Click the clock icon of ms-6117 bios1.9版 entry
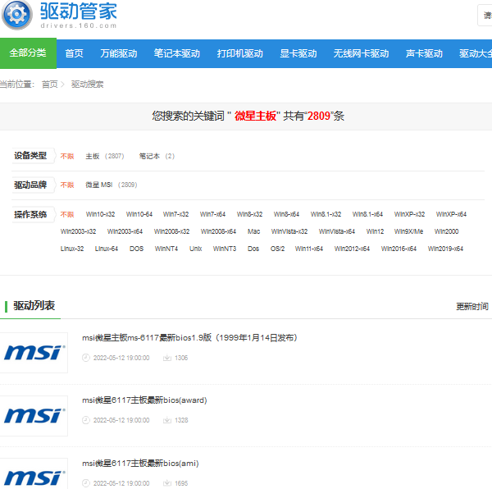This screenshot has width=492, height=489. [x=86, y=358]
